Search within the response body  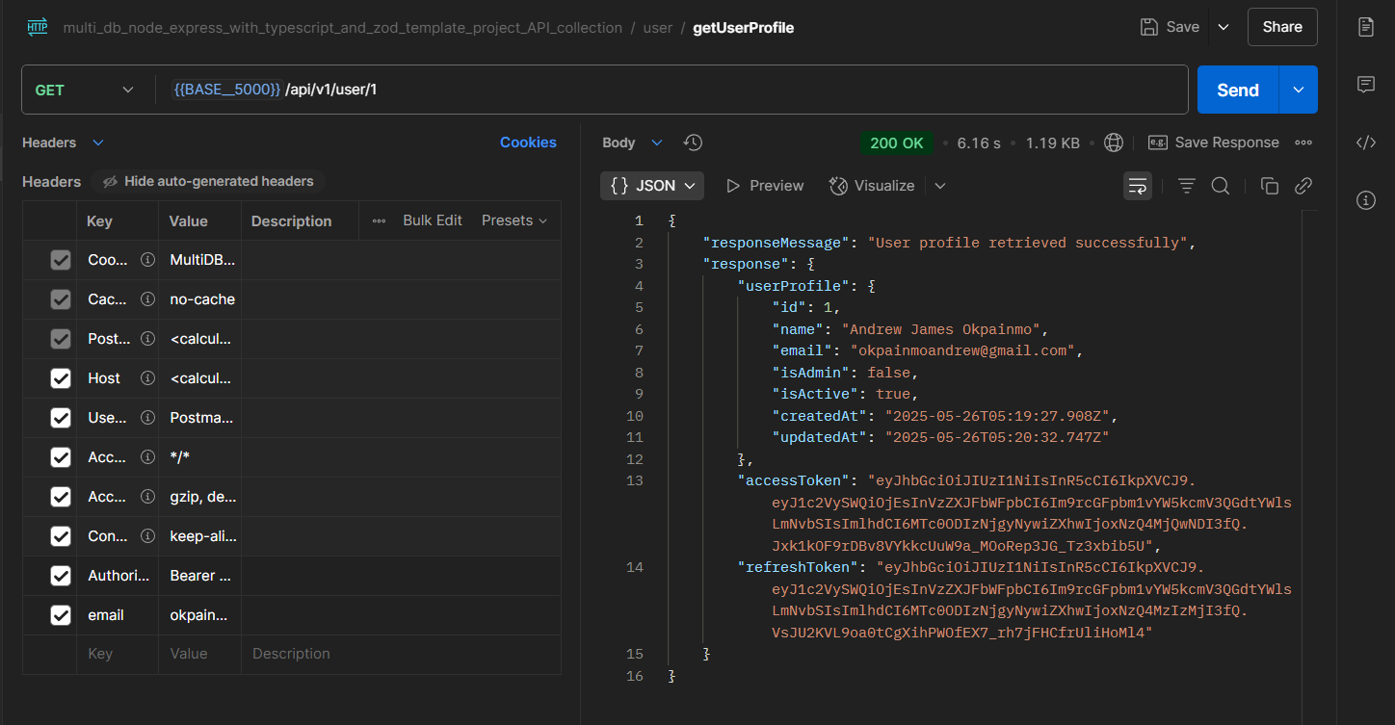[x=1220, y=186]
